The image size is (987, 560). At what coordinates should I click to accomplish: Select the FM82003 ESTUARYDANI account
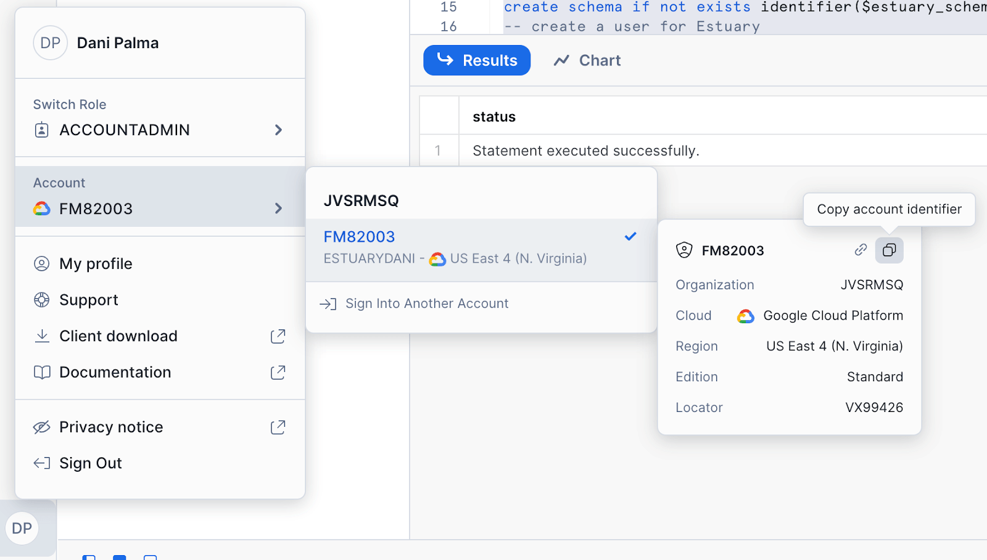pos(481,250)
